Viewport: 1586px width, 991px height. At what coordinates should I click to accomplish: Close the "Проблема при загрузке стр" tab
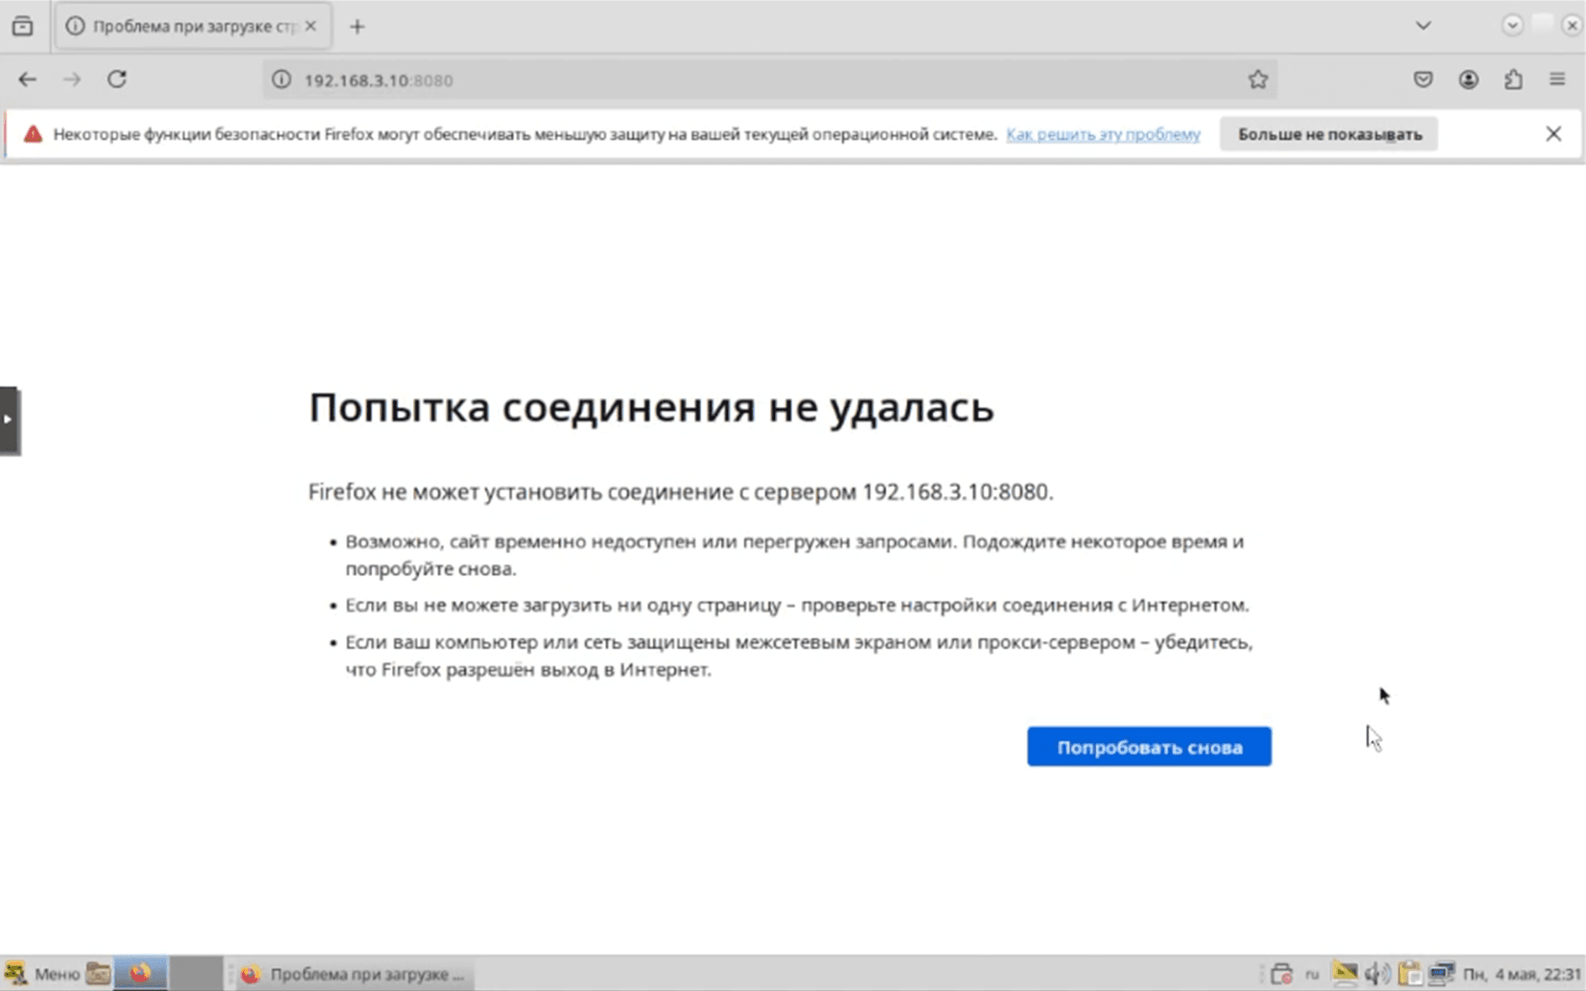[311, 26]
